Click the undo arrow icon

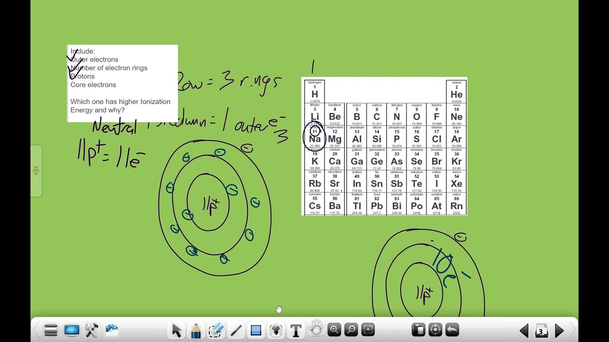[x=452, y=330]
